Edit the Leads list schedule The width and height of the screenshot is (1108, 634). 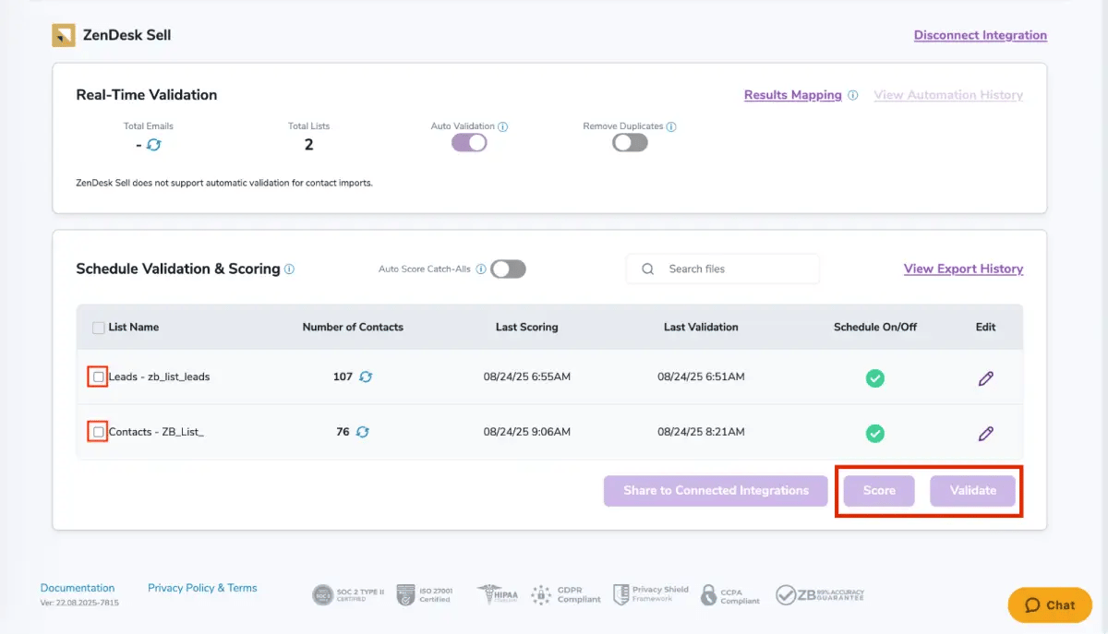click(985, 377)
